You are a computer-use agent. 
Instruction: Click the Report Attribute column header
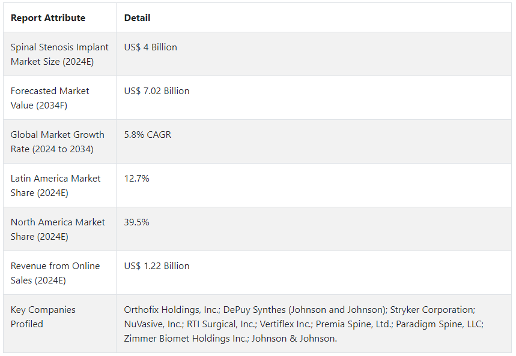[48, 18]
